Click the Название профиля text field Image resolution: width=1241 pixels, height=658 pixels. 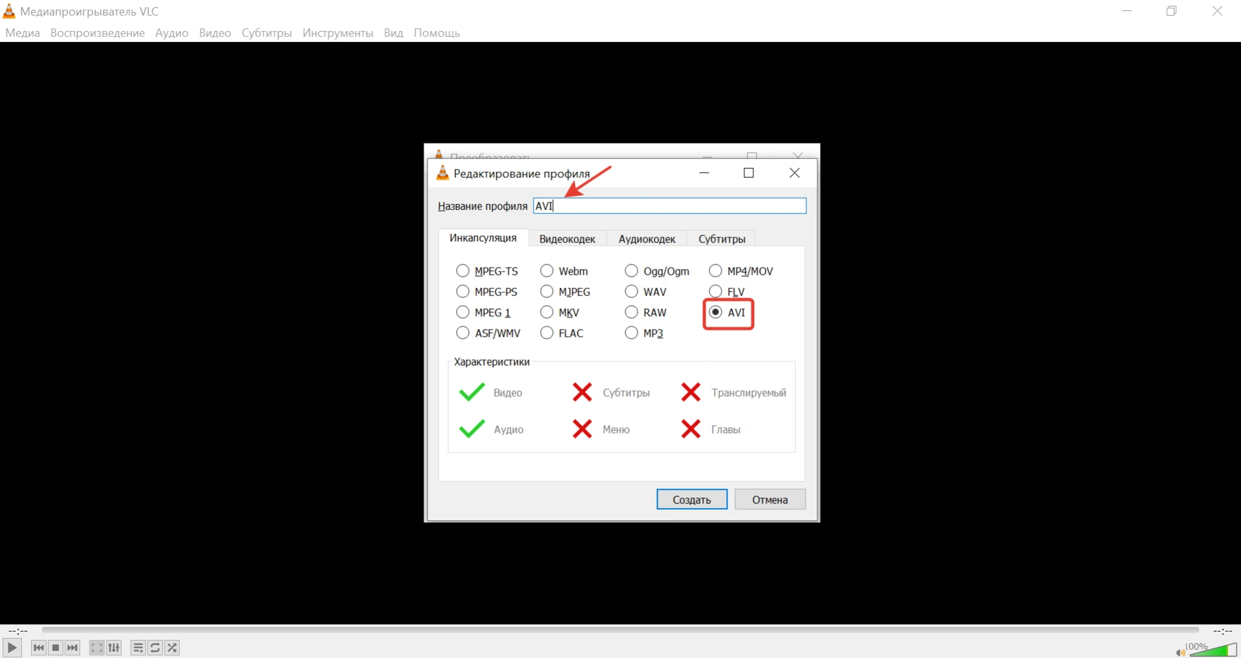tap(669, 206)
